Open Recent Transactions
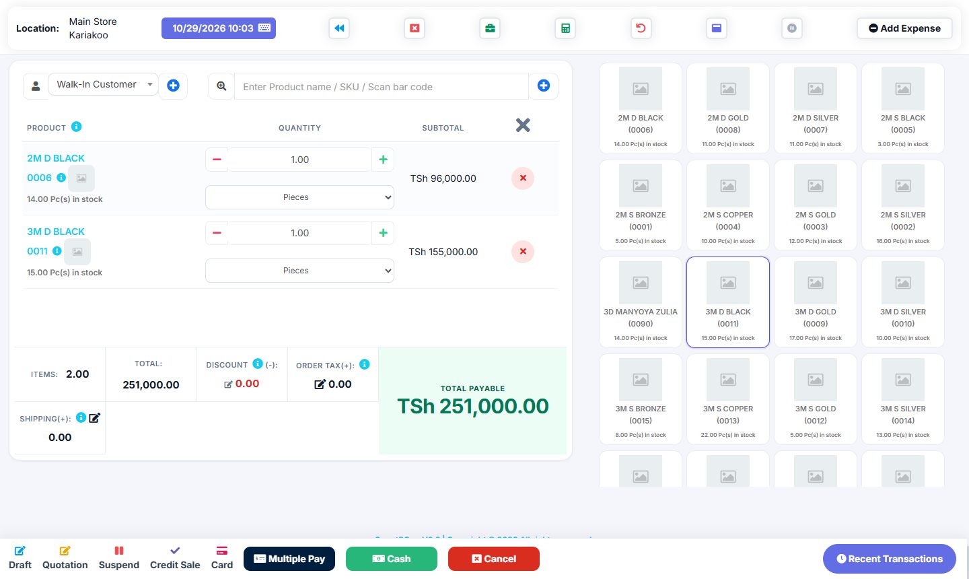 (x=890, y=559)
